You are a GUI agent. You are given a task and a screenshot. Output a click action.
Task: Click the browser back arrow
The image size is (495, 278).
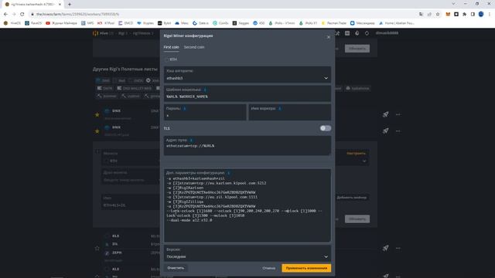coord(5,14)
